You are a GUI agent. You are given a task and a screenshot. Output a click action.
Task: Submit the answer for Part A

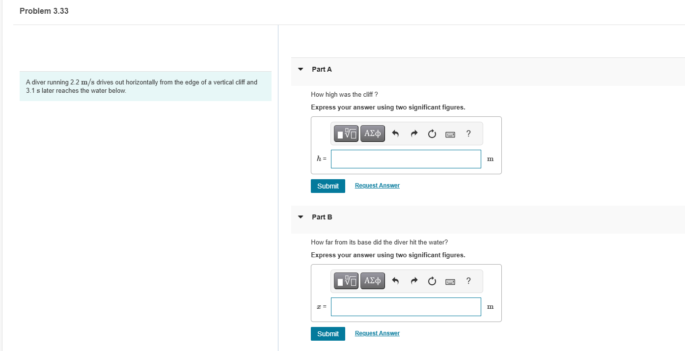pos(328,186)
